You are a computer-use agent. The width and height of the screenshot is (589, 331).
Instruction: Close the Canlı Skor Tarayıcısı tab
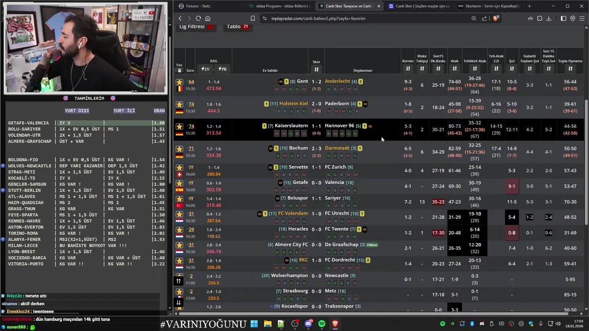pos(379,6)
